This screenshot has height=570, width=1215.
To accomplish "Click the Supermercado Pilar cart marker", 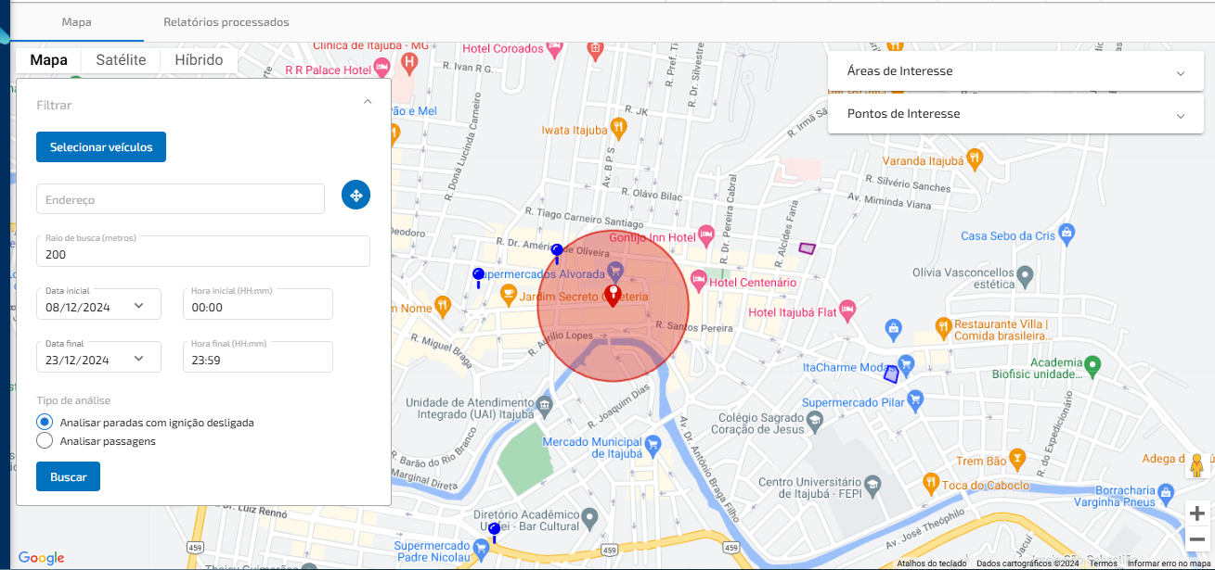I will click(916, 400).
